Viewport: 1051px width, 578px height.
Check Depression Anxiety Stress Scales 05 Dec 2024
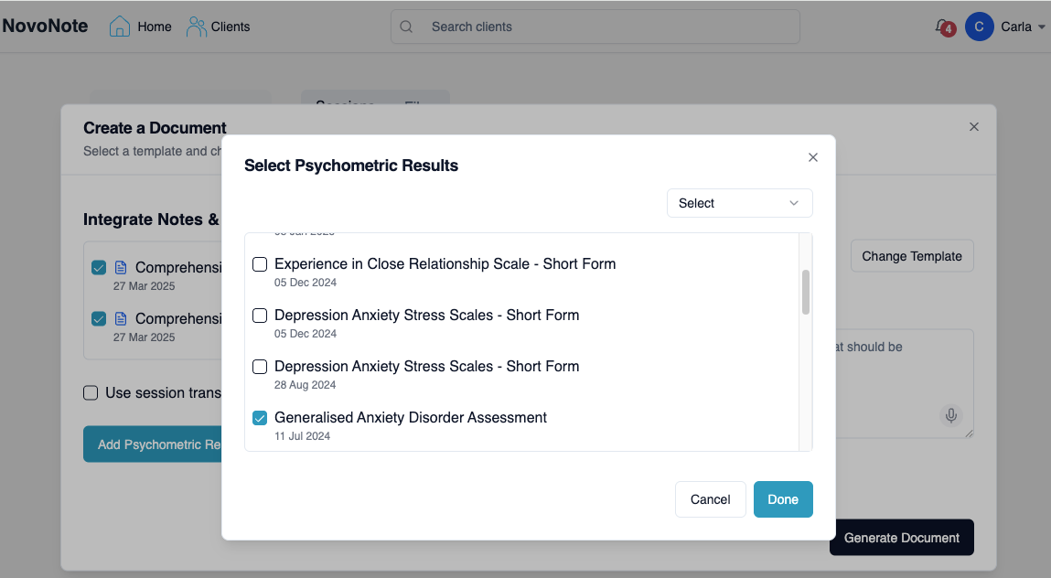click(x=260, y=316)
